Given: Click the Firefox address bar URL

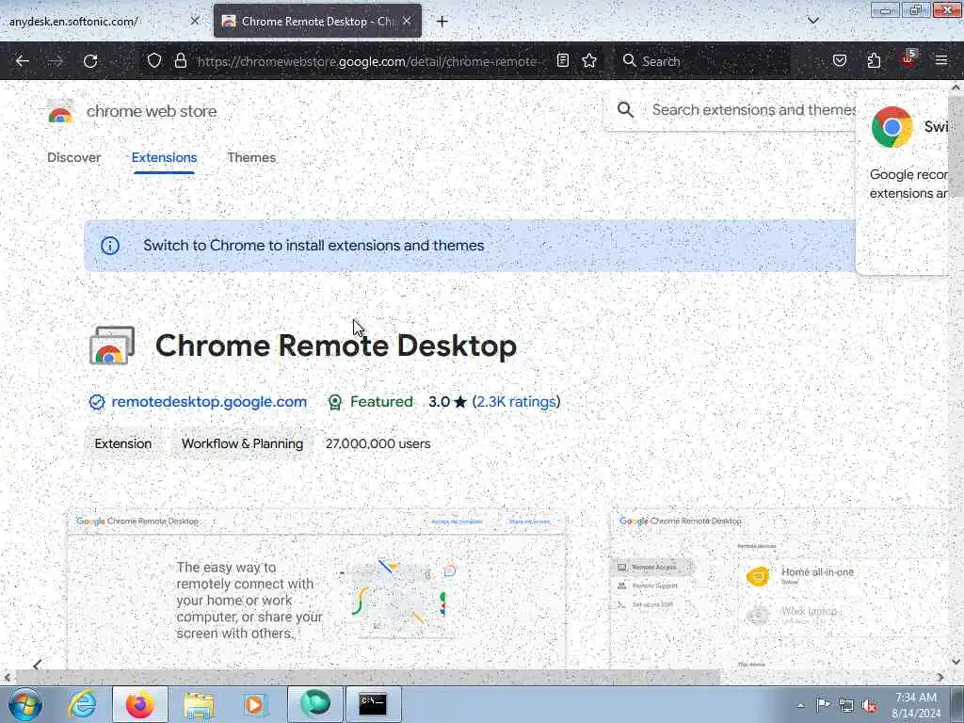Looking at the screenshot, I should pos(366,61).
